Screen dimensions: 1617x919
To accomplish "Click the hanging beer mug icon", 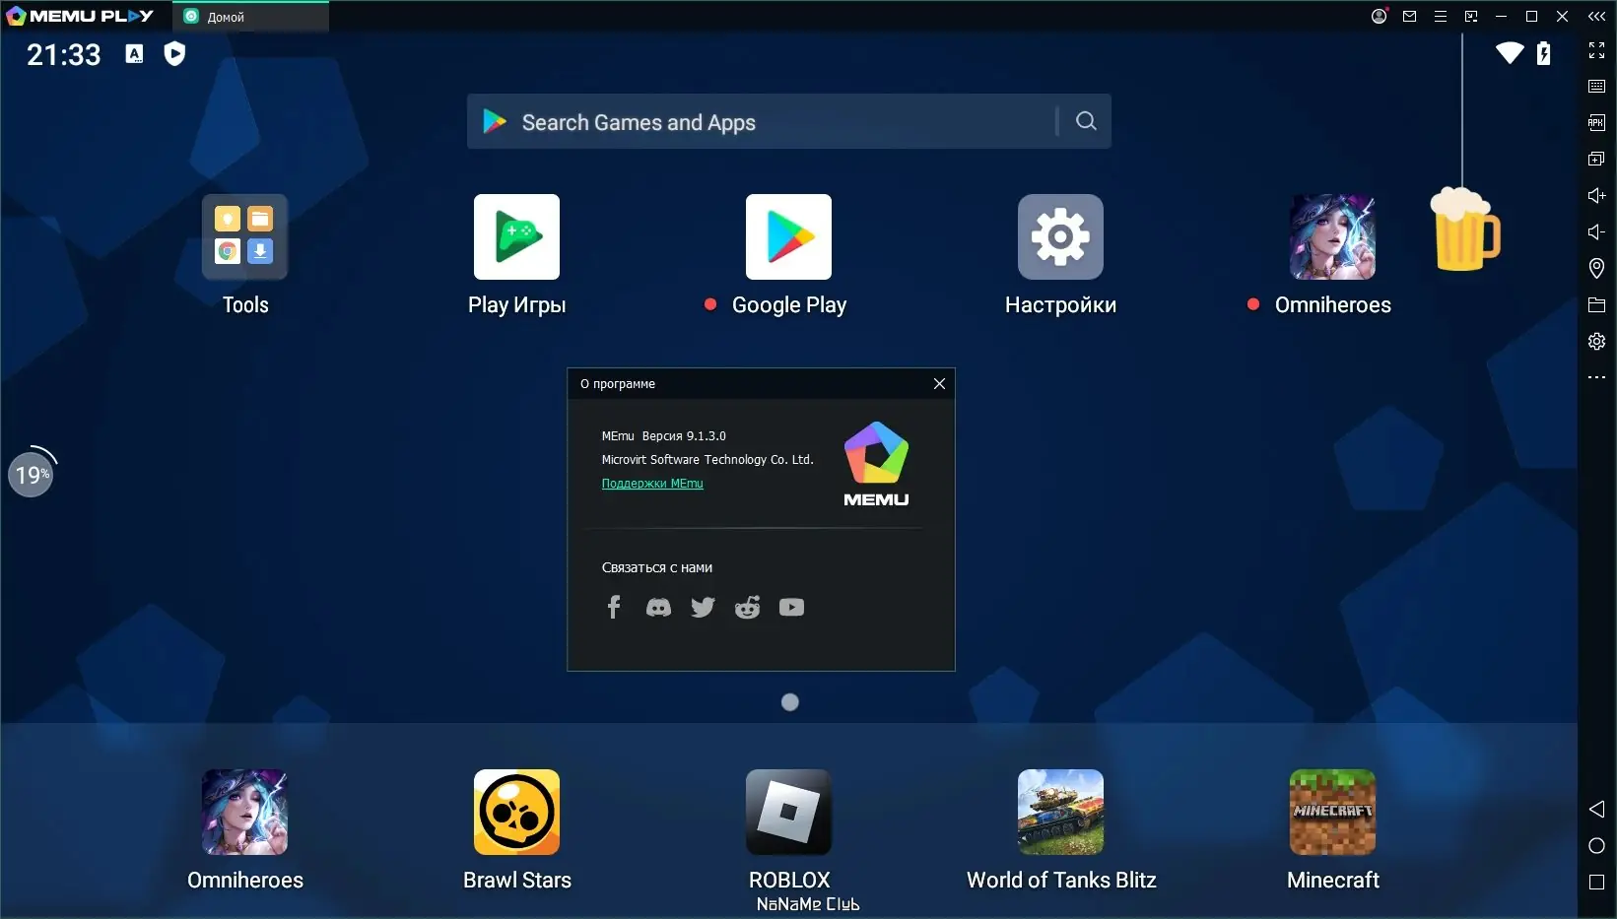I will (1465, 229).
